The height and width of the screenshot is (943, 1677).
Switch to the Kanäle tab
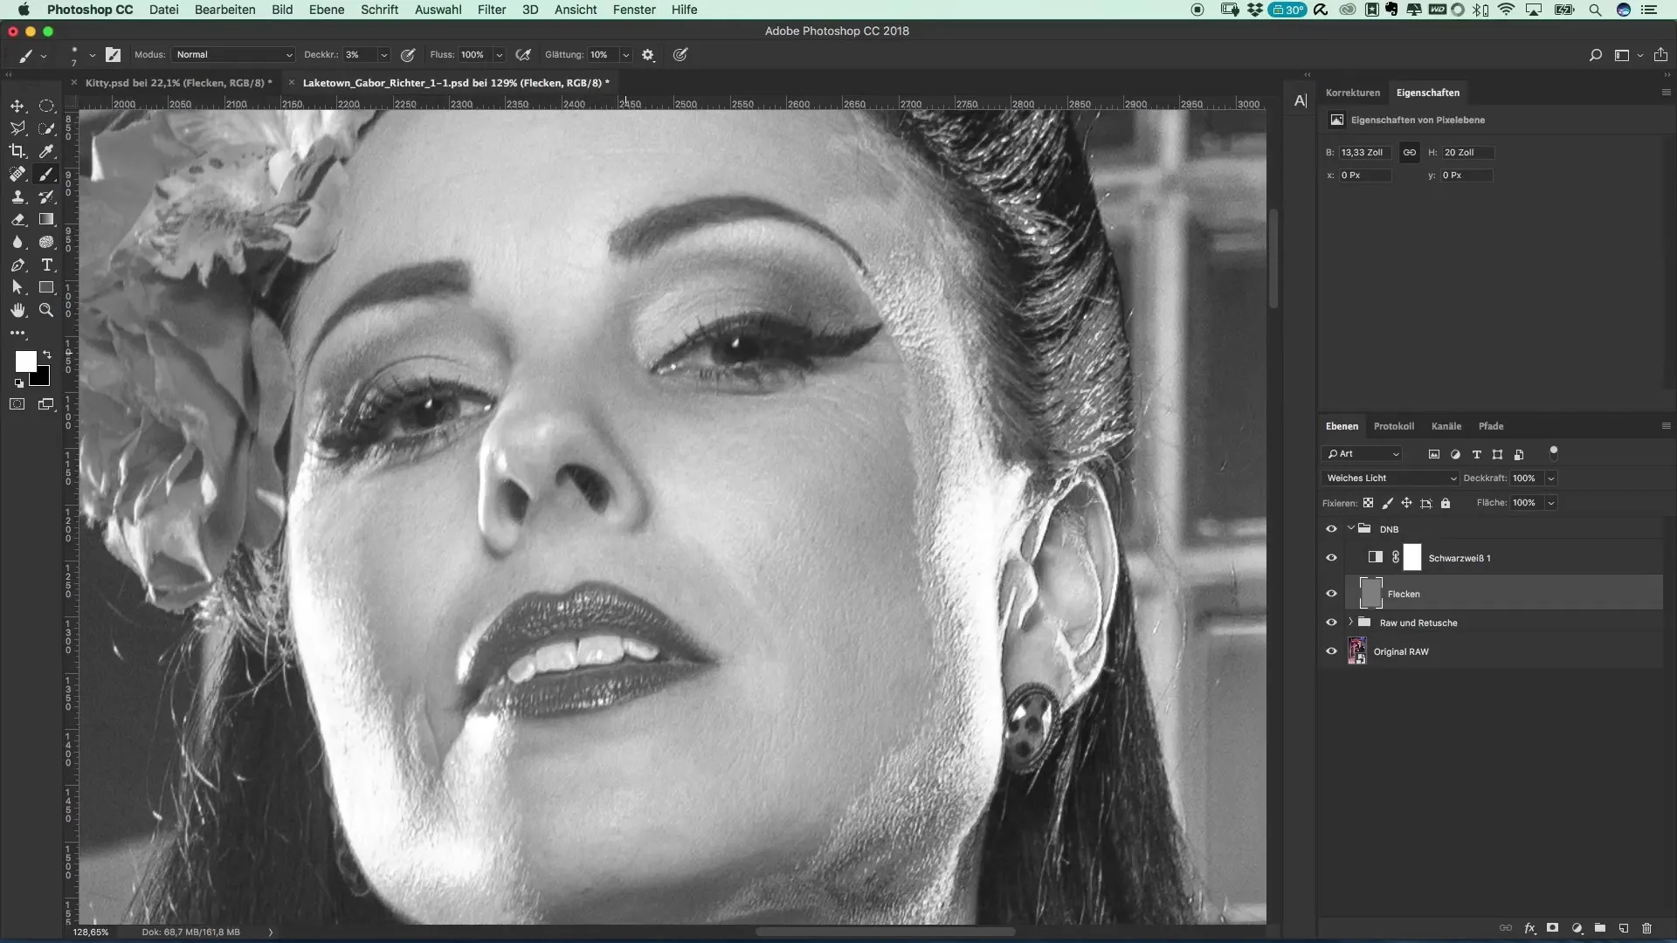coord(1446,426)
